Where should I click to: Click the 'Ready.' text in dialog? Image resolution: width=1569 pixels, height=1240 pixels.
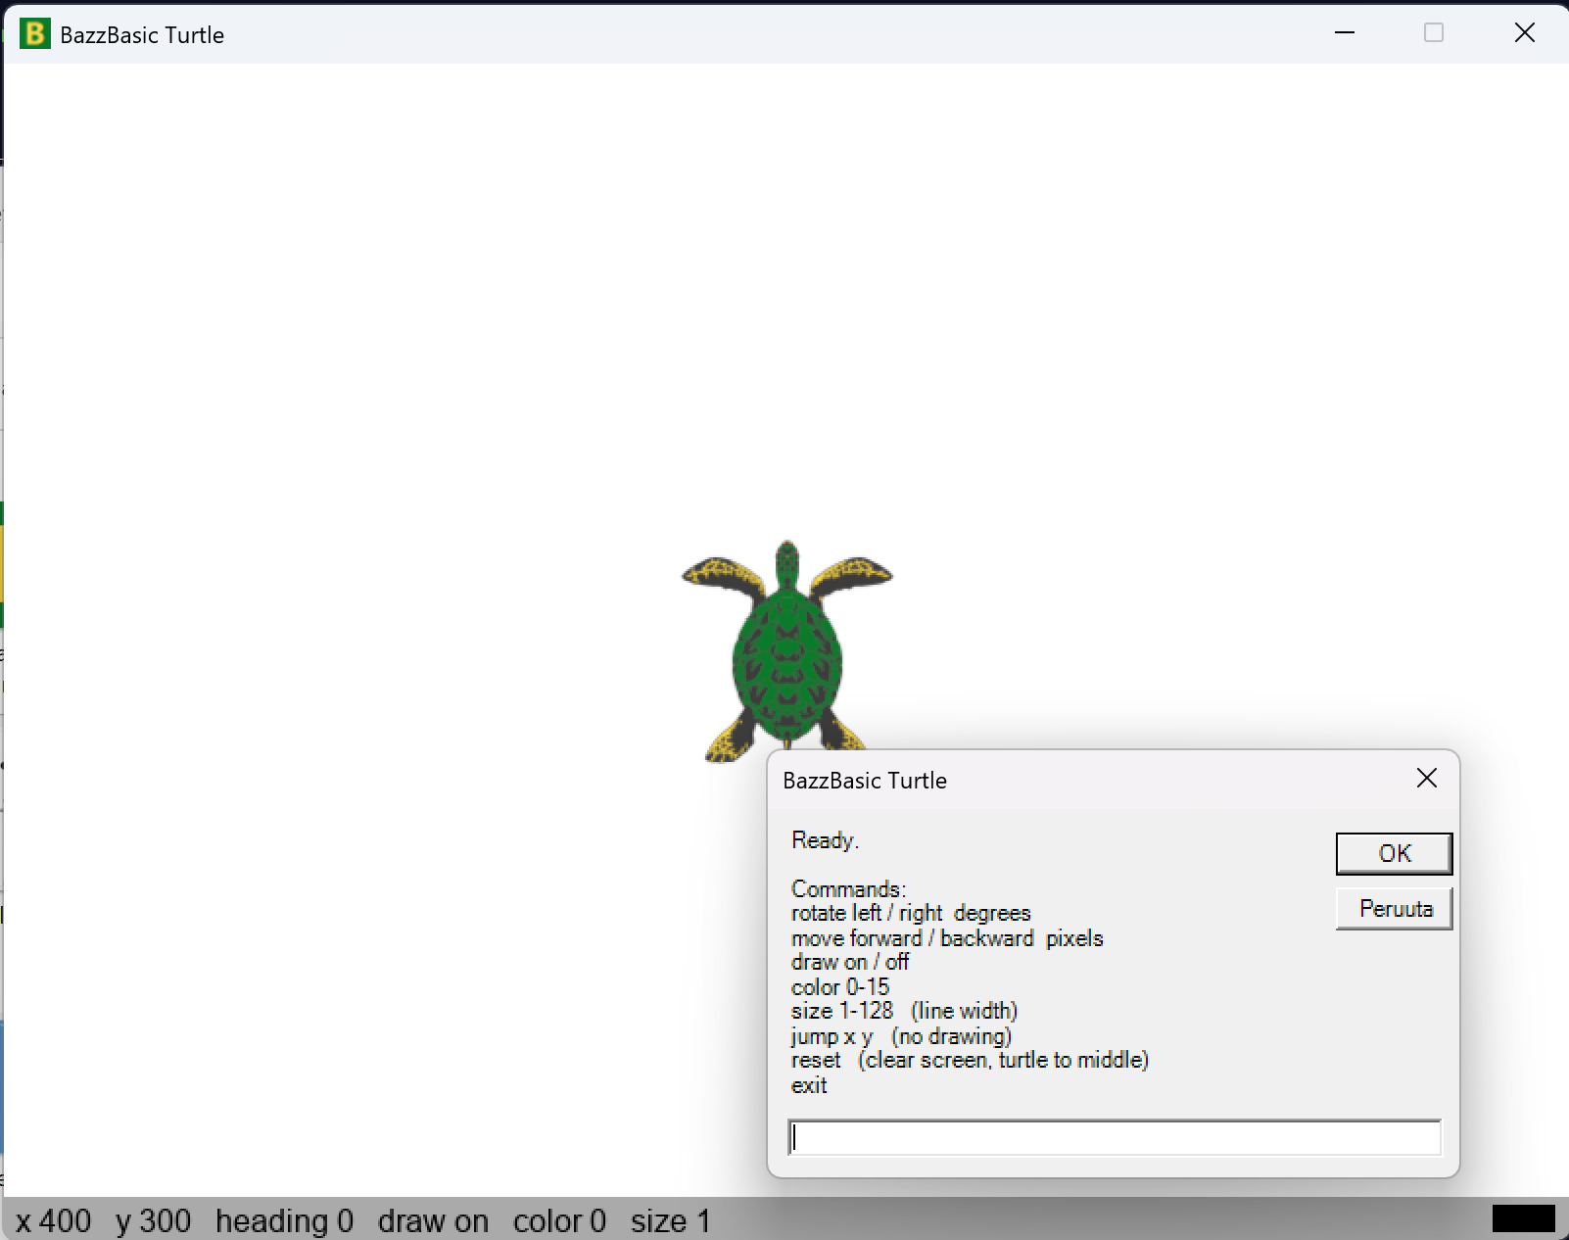pyautogui.click(x=825, y=840)
